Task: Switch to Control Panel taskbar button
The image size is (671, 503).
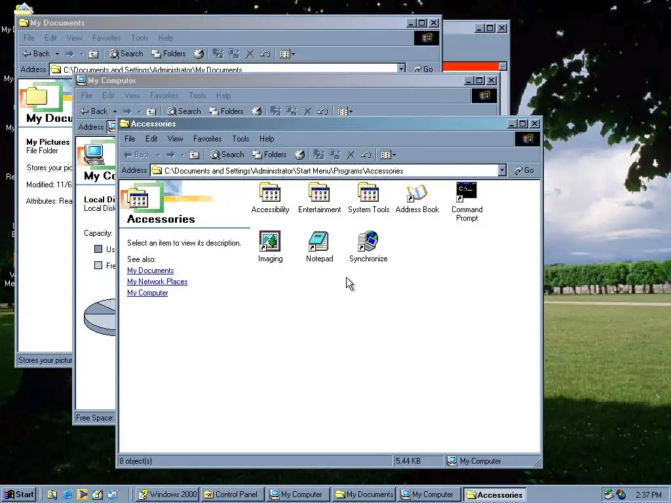Action: tap(231, 494)
